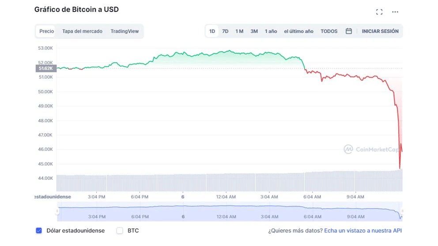The width and height of the screenshot is (438, 246).
Task: Select the 1 año time range
Action: pos(271,31)
